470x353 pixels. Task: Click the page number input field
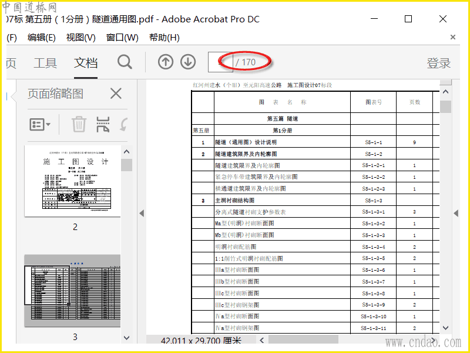220,62
